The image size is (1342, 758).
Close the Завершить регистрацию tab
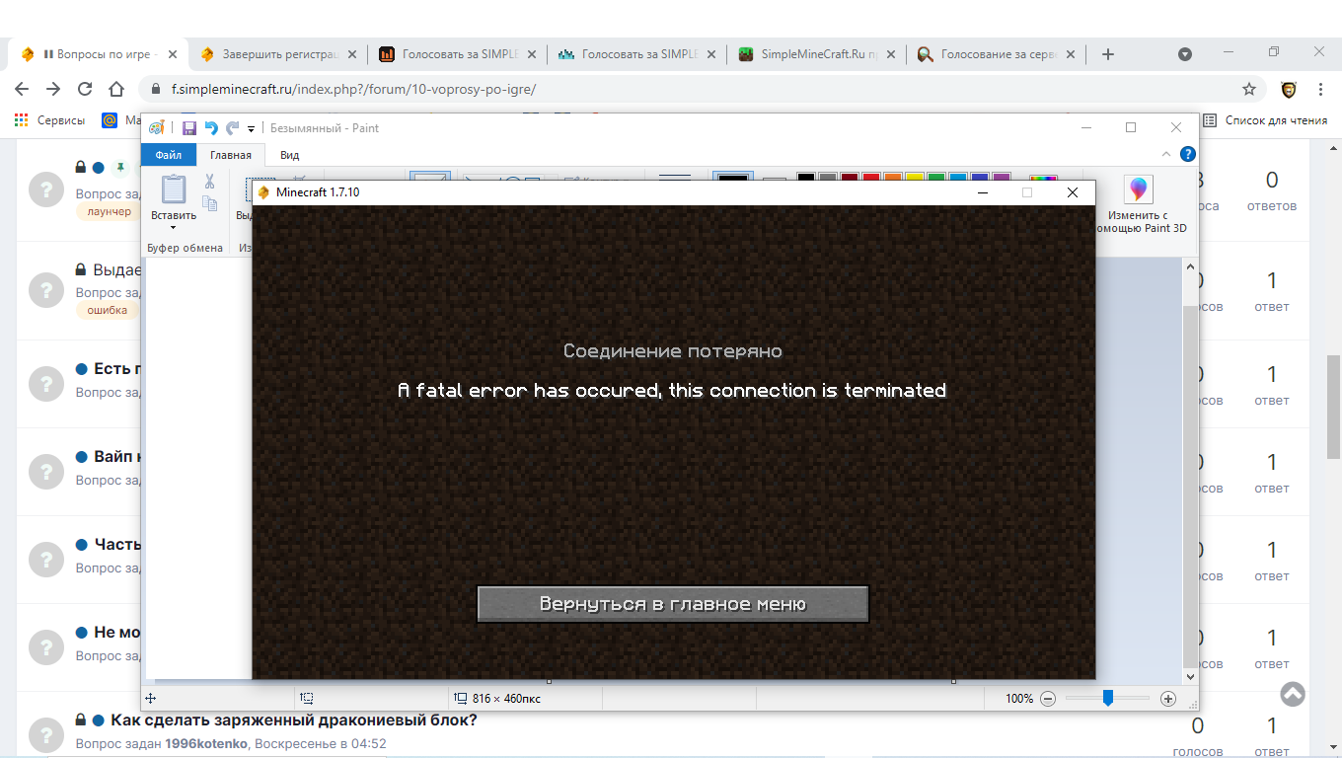point(352,54)
